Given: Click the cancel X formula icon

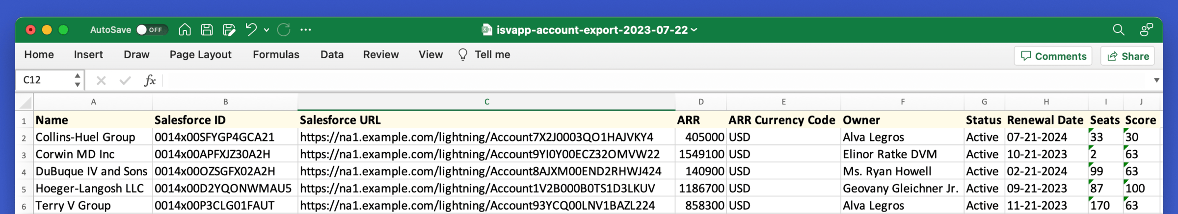Looking at the screenshot, I should 101,80.
